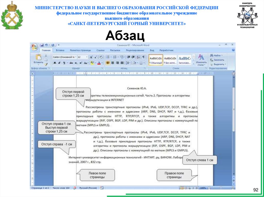This screenshot has height=197, width=264.
Task: Open the Calibri font name dropdown
Action: [76, 57]
